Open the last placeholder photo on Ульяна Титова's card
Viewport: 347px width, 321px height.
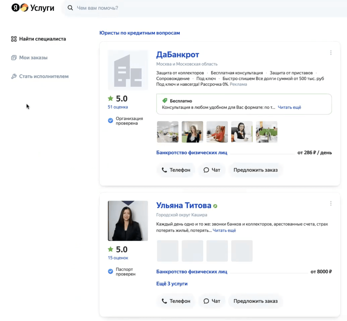(x=242, y=251)
